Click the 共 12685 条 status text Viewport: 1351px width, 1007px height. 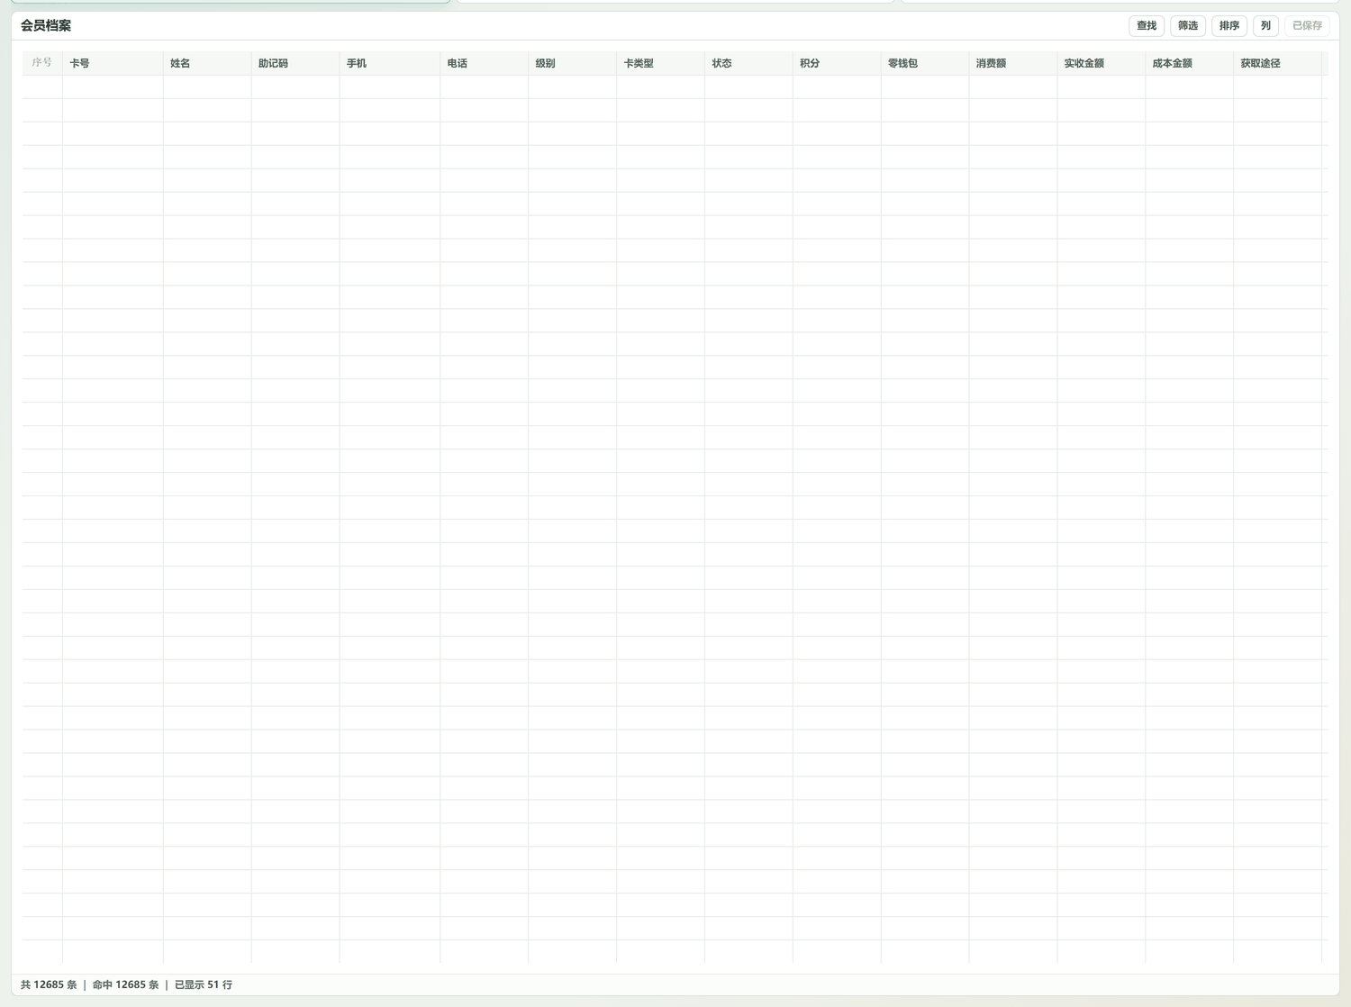point(49,984)
